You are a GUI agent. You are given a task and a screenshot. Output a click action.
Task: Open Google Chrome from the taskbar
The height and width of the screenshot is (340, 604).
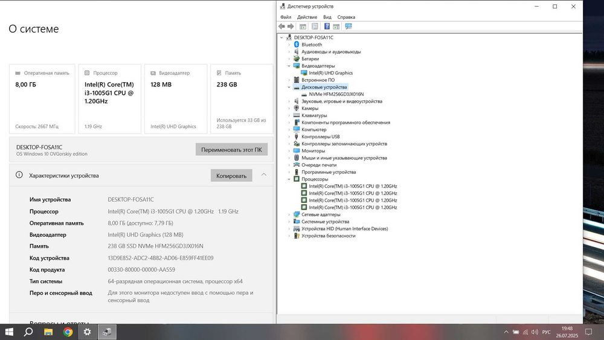[x=68, y=332]
